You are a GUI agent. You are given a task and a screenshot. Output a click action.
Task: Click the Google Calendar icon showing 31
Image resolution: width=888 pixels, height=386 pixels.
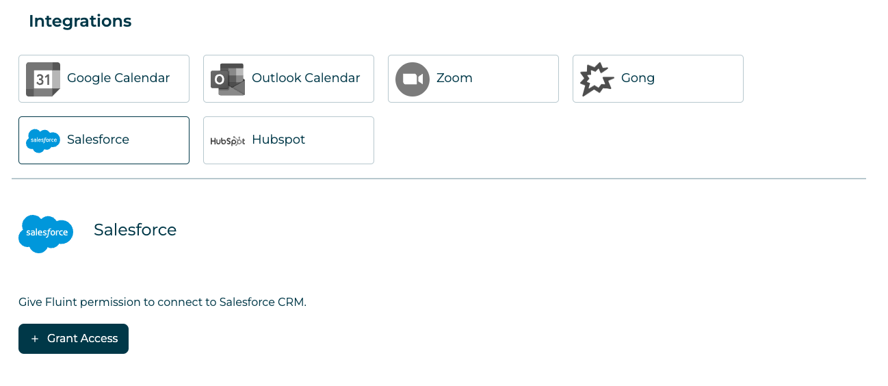43,79
